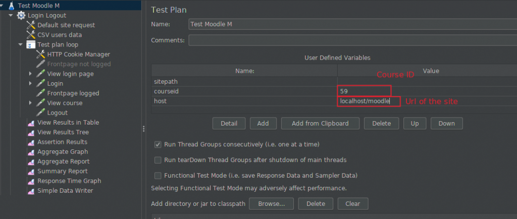
Task: Select View Results Tree label
Action: coord(63,132)
